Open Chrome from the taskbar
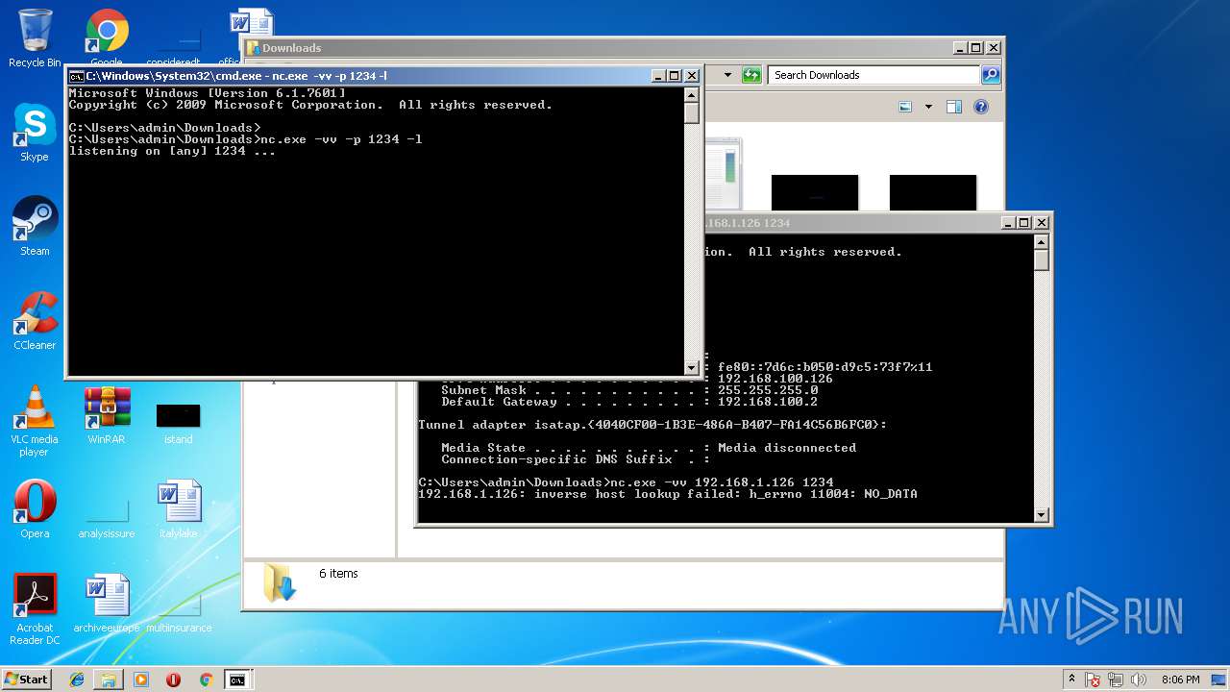 [206, 680]
